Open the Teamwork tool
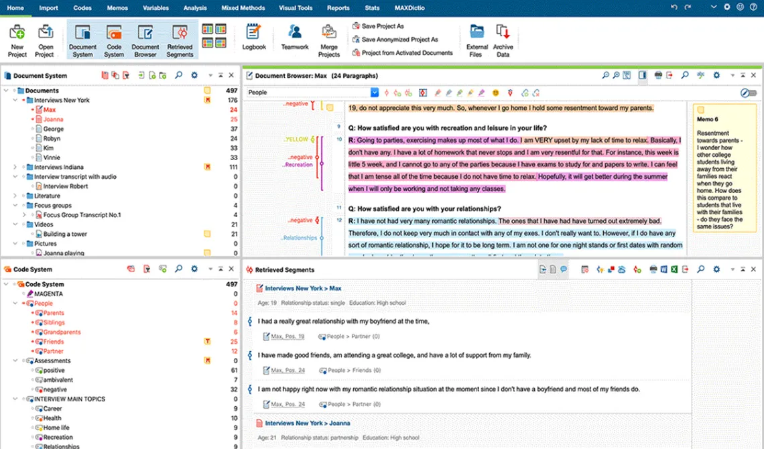This screenshot has height=449, width=764. [x=295, y=37]
